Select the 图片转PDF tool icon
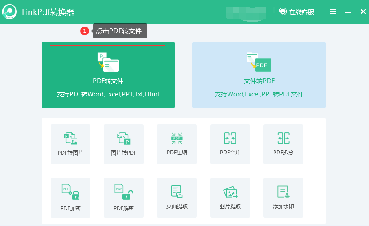Screen dimensions: 369x226 124,138
